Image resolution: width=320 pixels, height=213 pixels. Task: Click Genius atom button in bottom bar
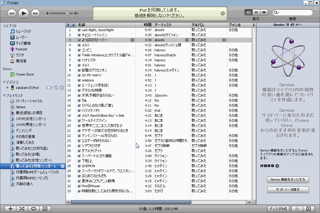297,209
